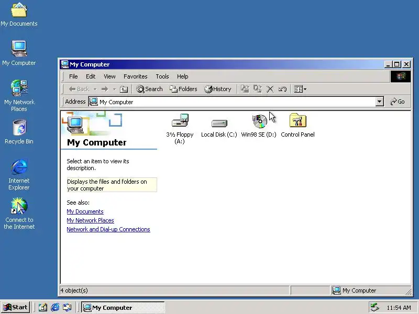Open the Favorites menu

(x=136, y=76)
